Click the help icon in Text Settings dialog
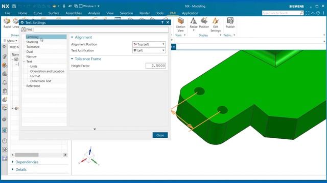Viewport: 327px width, 183px height. click(162, 22)
